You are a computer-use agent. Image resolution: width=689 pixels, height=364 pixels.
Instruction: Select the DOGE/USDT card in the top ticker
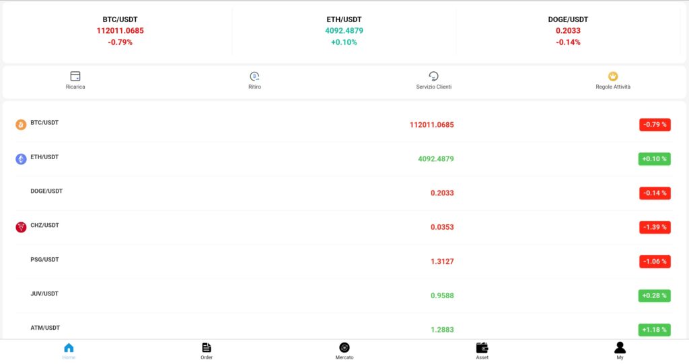click(568, 31)
